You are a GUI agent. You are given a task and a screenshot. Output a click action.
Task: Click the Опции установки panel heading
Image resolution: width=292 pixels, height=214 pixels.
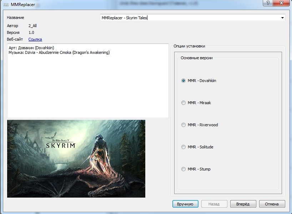189,46
